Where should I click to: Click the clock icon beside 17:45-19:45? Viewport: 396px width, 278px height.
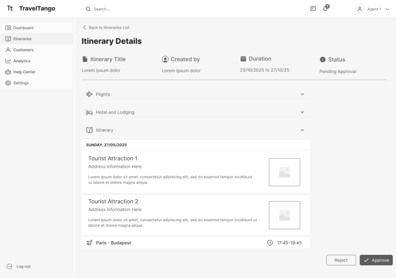[270, 243]
